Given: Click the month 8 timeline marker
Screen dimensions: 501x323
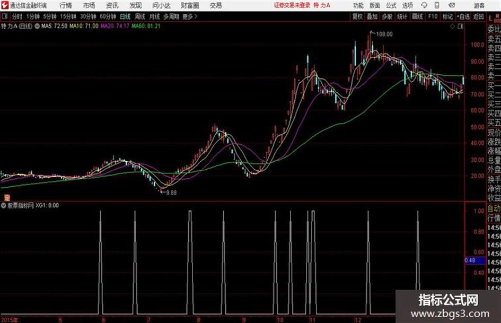Looking at the screenshot, I should tap(198, 320).
